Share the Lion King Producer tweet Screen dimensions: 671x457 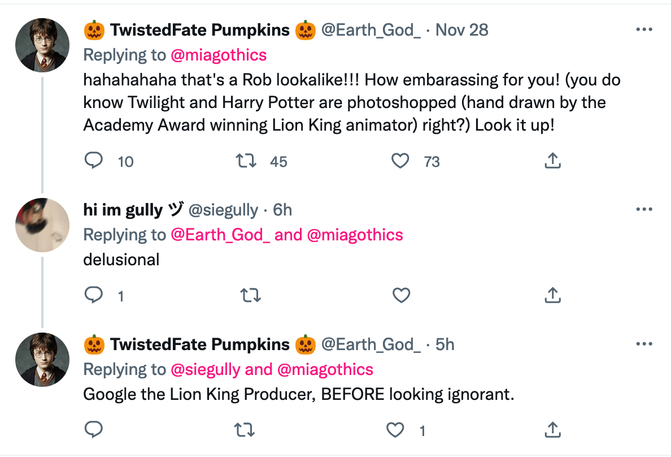pos(552,430)
